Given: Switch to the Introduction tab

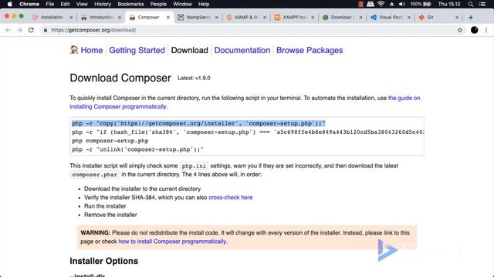Looking at the screenshot, I should coord(101,17).
